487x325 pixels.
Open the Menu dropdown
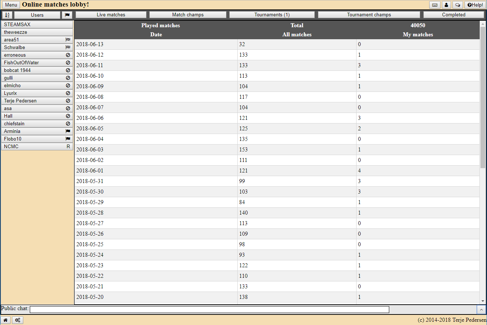[x=11, y=5]
